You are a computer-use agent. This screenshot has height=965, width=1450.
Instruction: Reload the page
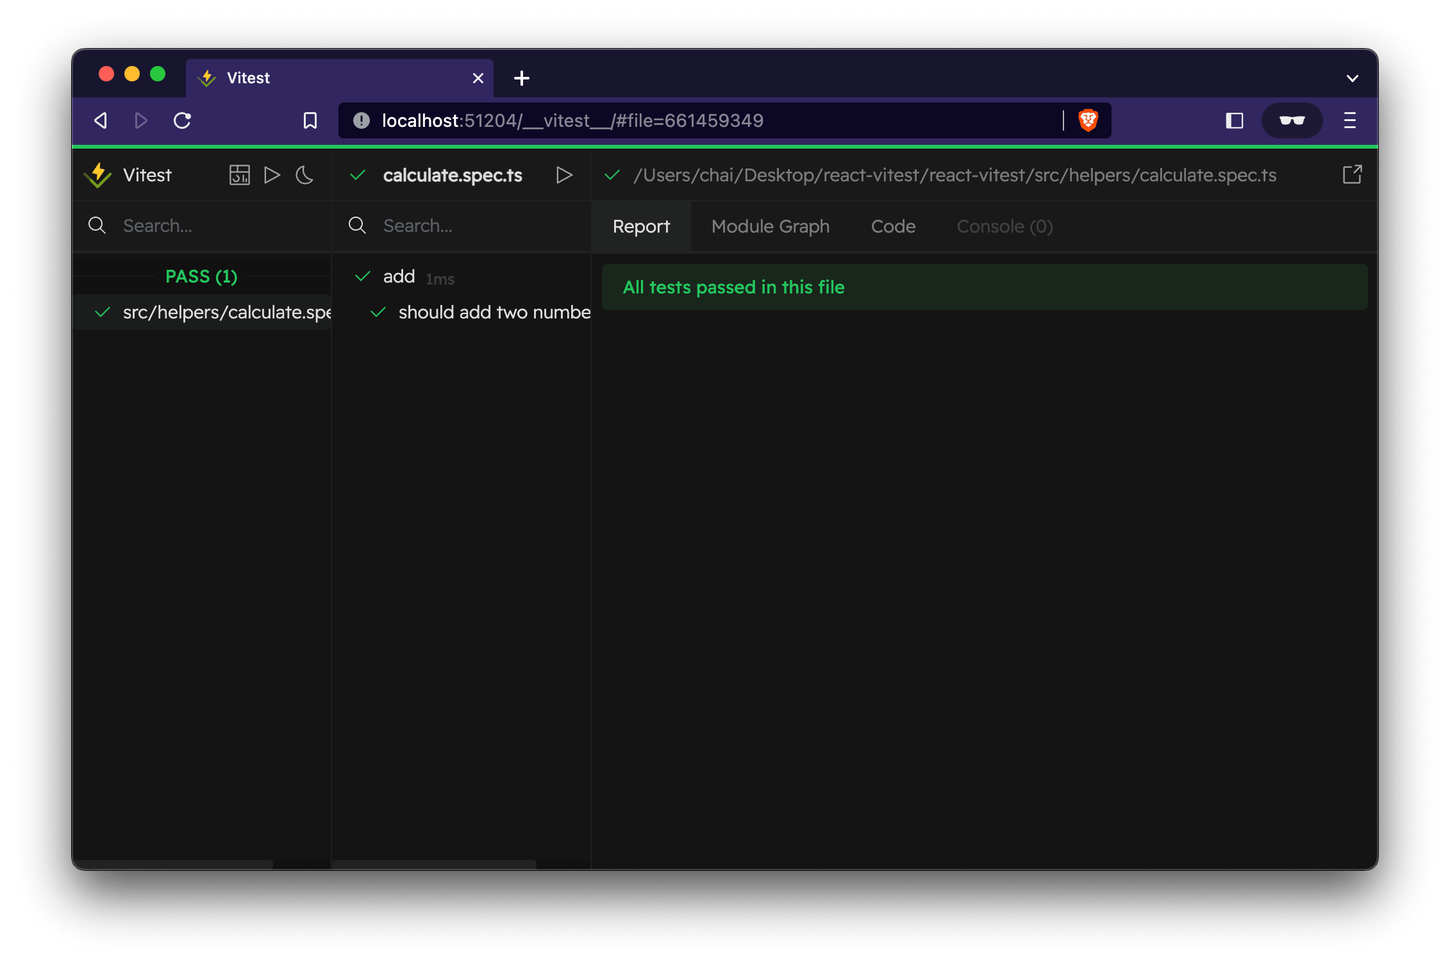pyautogui.click(x=182, y=120)
